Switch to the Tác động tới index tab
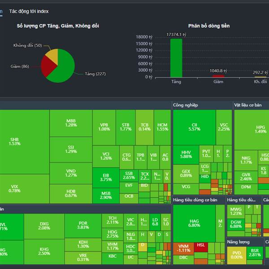 (29, 11)
